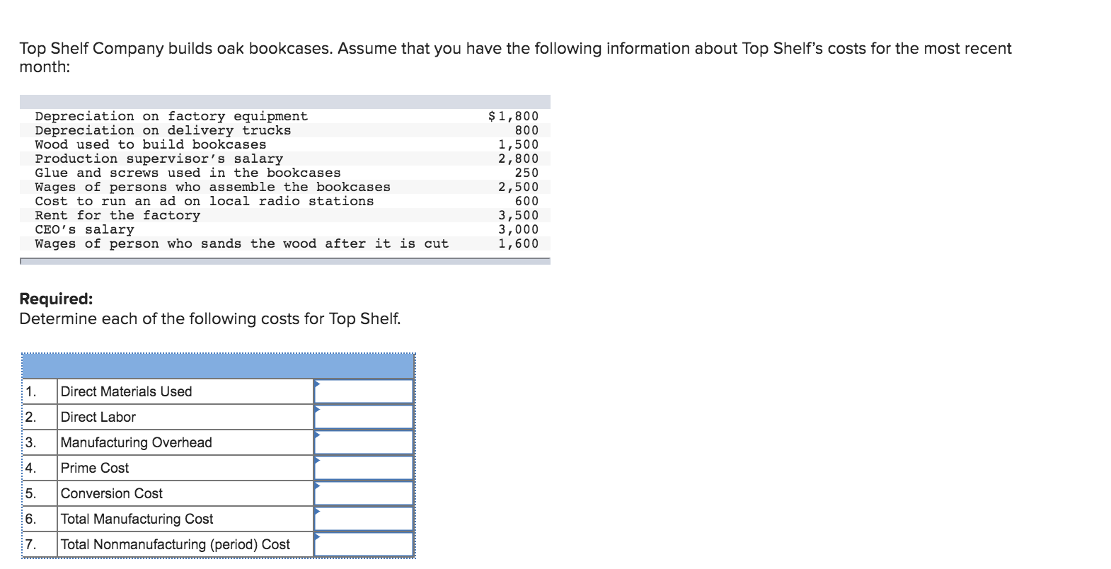1111x569 pixels.
Task: Select the 'Conversion Cost' label
Action: click(x=112, y=493)
